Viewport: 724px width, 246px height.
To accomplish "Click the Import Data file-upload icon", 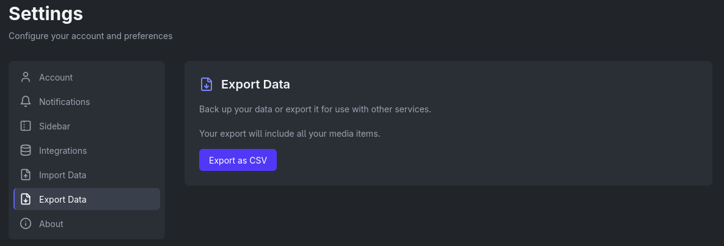I will (26, 175).
